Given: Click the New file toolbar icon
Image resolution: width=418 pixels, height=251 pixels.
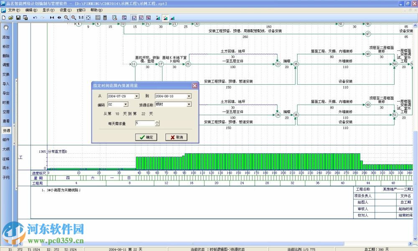Looking at the screenshot, I should pyautogui.click(x=3, y=18).
